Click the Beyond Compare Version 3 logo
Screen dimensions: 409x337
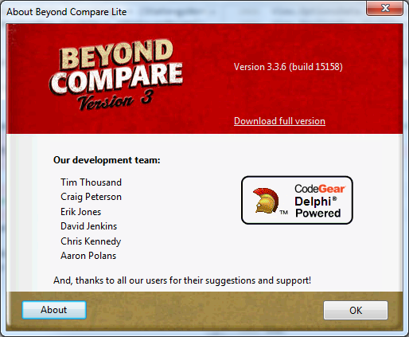[116, 75]
